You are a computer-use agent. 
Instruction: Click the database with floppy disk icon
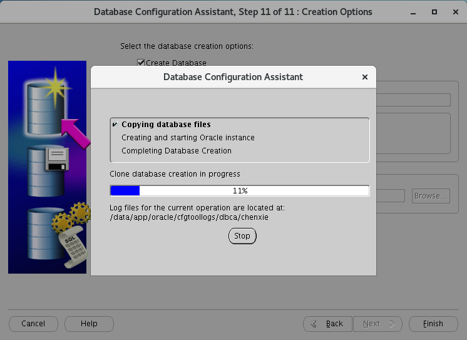48,172
